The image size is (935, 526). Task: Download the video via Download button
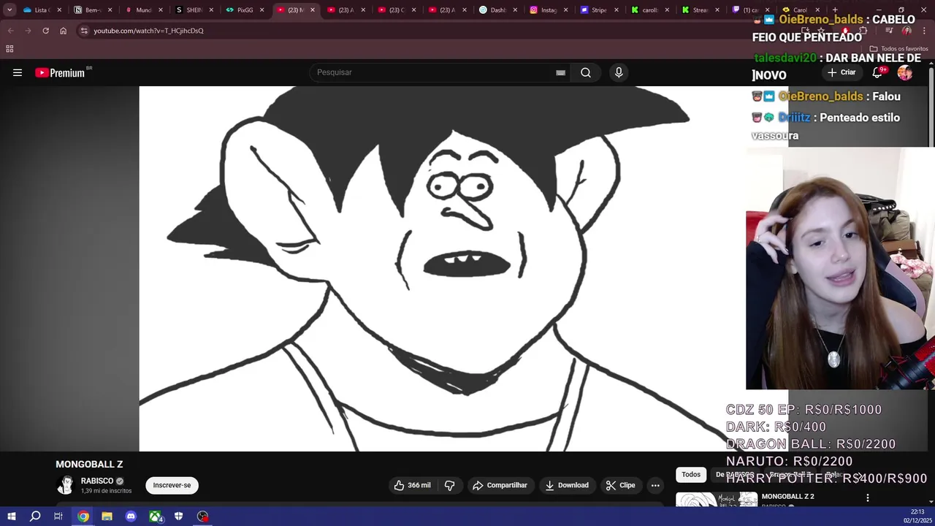(x=567, y=485)
